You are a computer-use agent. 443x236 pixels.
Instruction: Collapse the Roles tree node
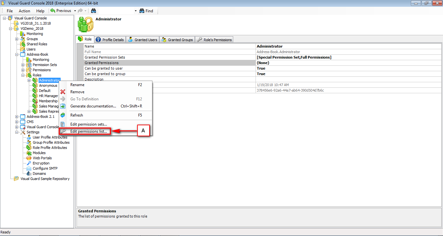tap(22, 75)
